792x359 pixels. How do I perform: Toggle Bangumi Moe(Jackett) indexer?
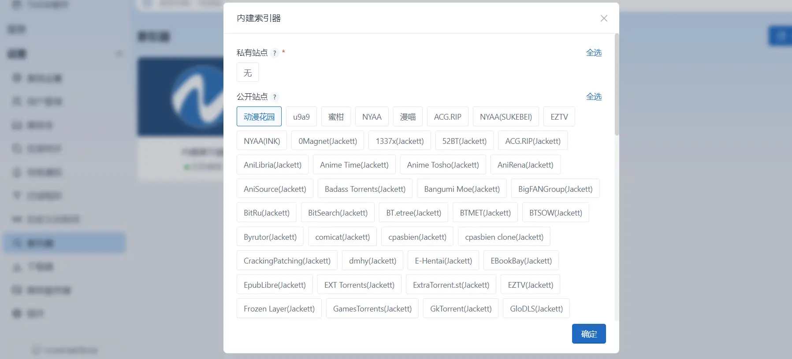[x=462, y=189]
